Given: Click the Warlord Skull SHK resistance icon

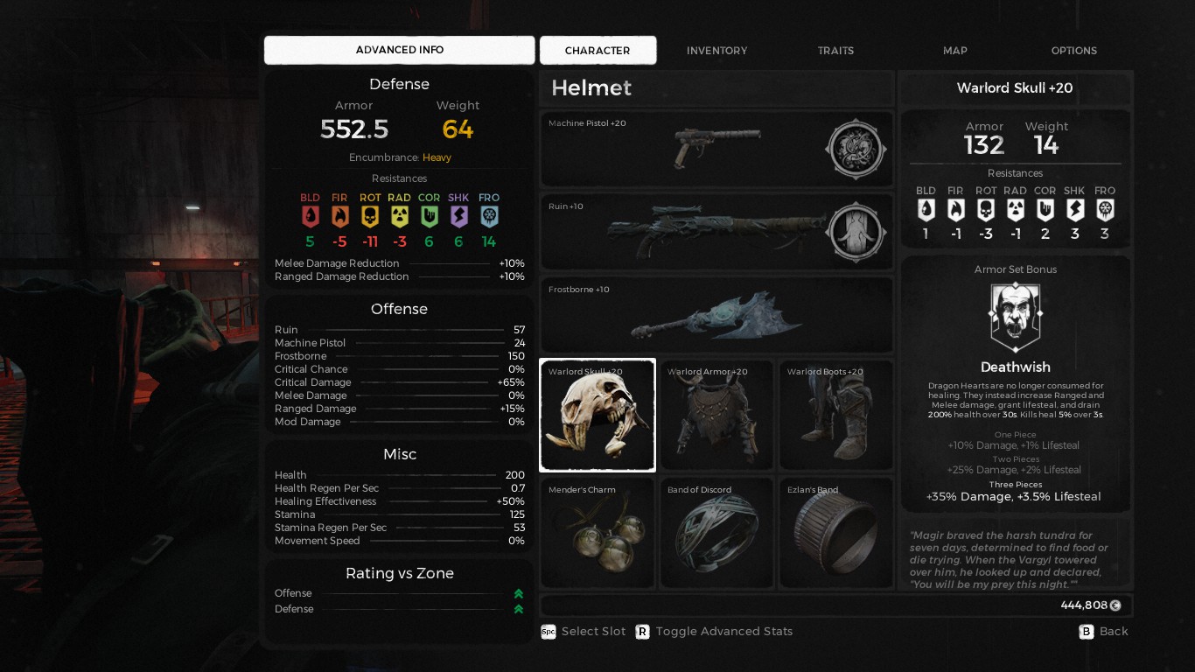Looking at the screenshot, I should click(1074, 210).
